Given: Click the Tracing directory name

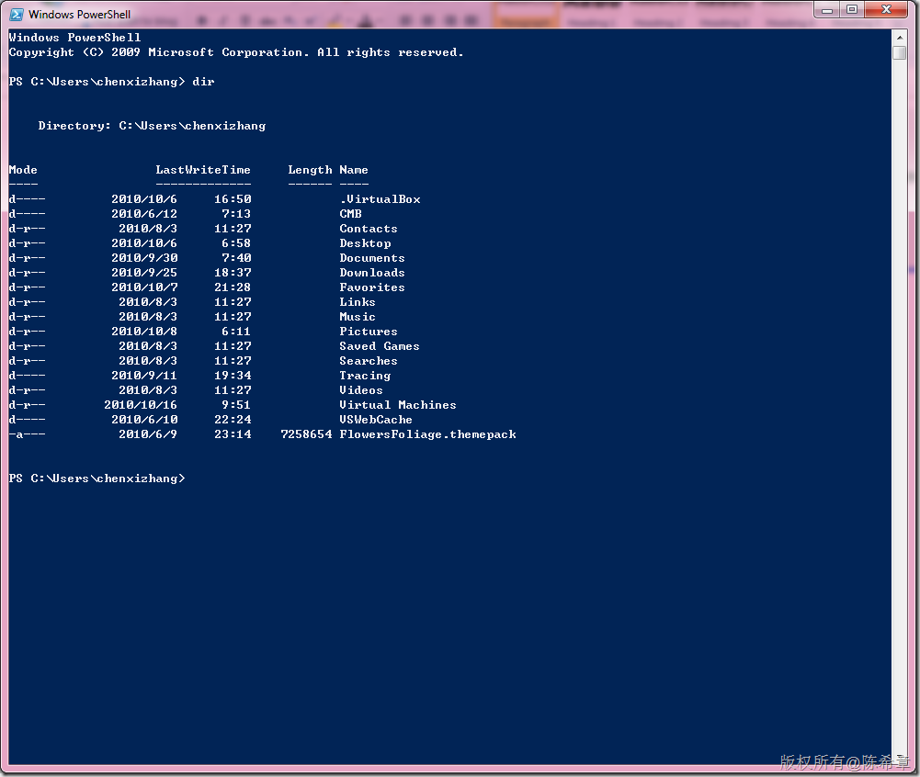Looking at the screenshot, I should click(x=365, y=376).
